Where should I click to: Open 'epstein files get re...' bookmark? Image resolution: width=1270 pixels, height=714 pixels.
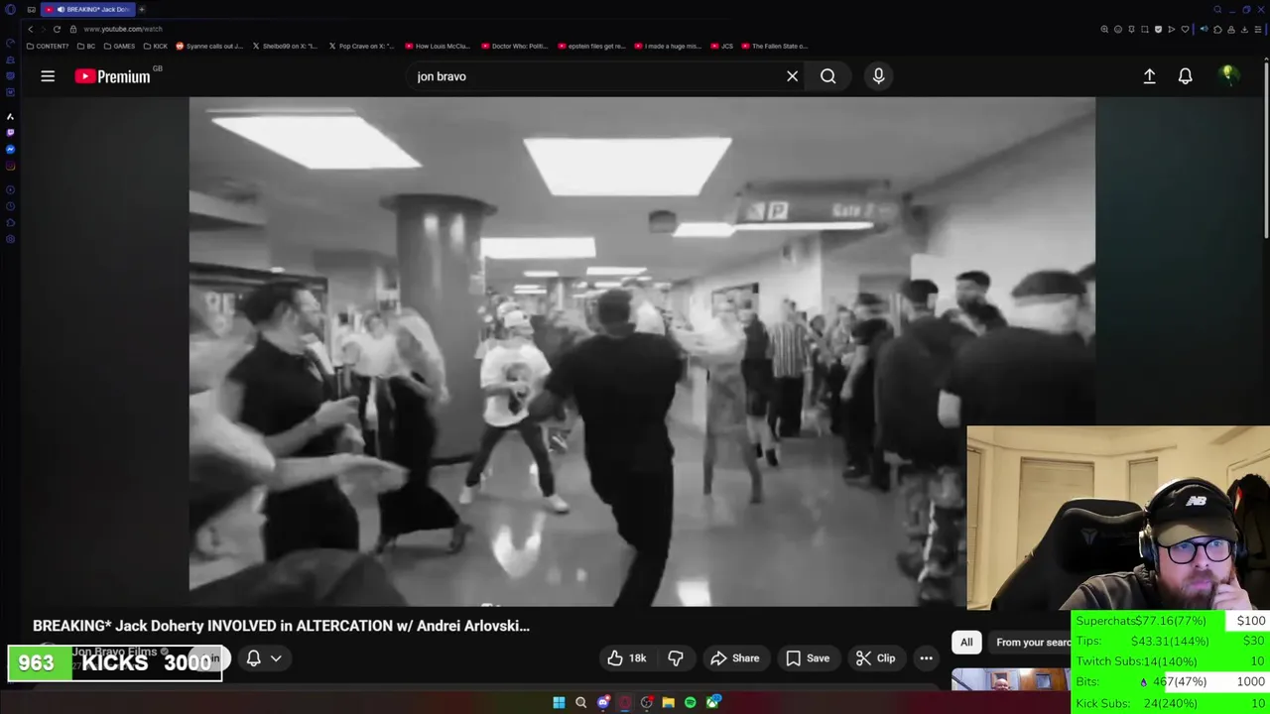point(591,46)
